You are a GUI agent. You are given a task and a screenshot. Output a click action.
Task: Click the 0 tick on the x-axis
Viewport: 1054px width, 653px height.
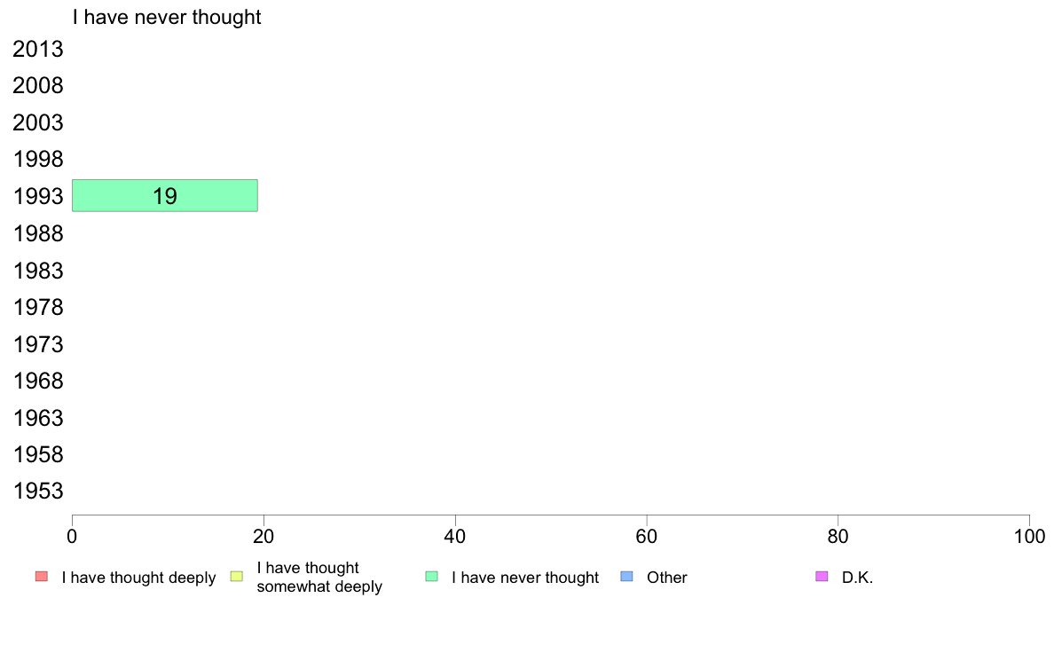72,536
